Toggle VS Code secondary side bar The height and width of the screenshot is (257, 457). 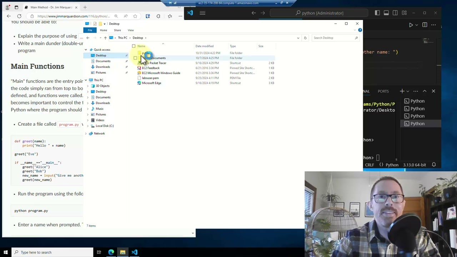click(395, 13)
